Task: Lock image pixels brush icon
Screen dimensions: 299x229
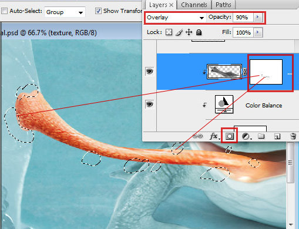Action: point(179,32)
